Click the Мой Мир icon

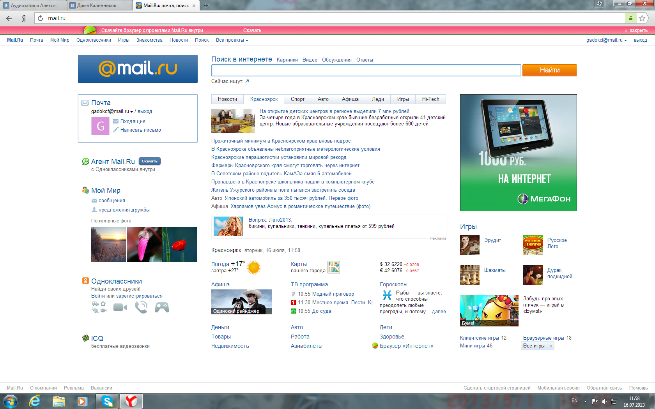tap(86, 190)
